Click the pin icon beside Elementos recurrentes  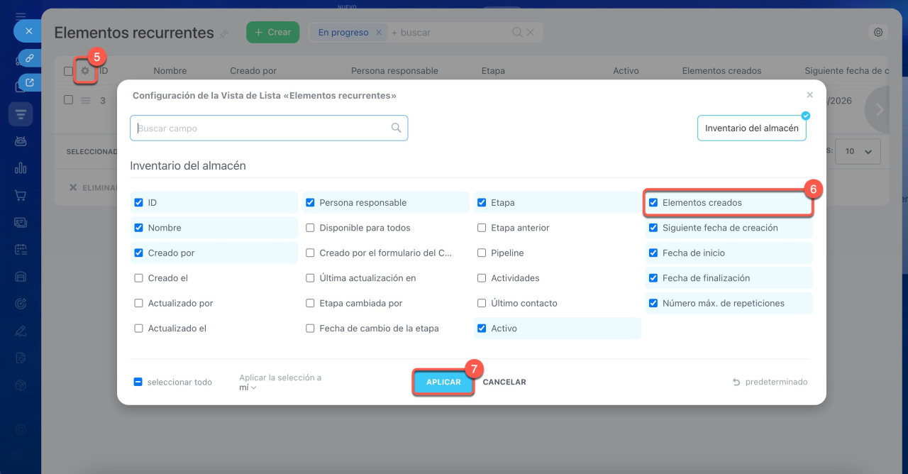224,33
